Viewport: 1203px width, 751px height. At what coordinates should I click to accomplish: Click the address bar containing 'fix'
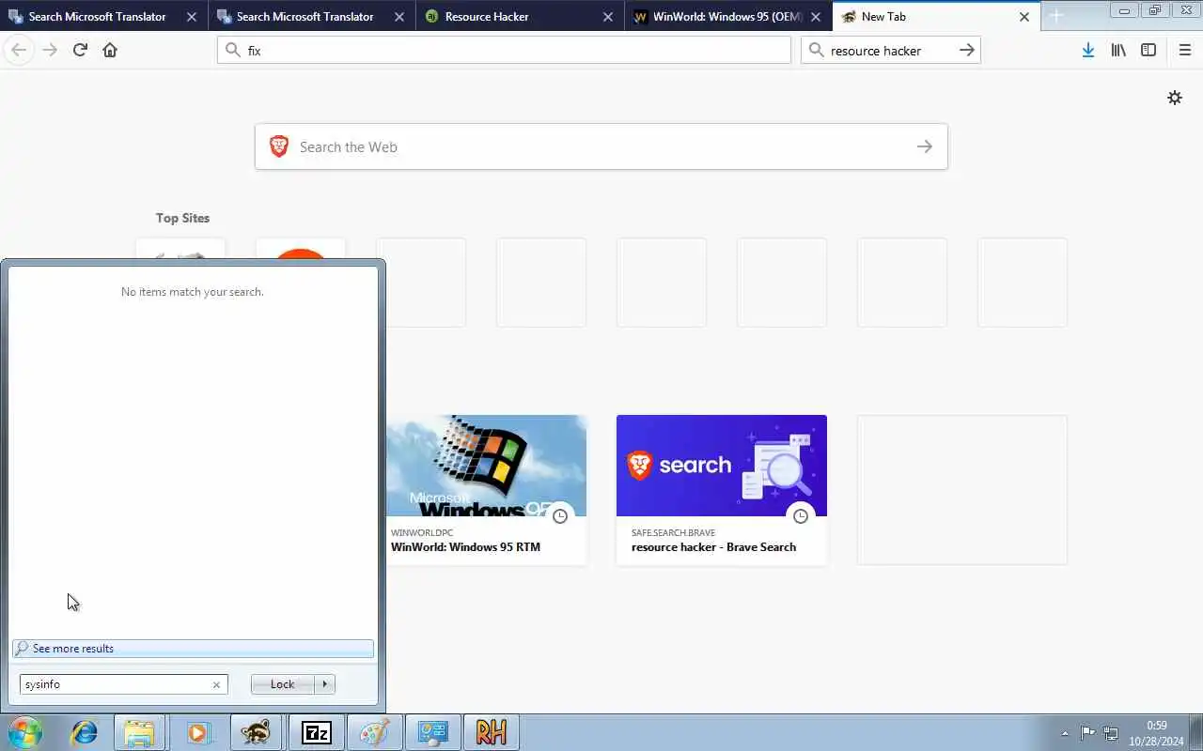pyautogui.click(x=504, y=51)
